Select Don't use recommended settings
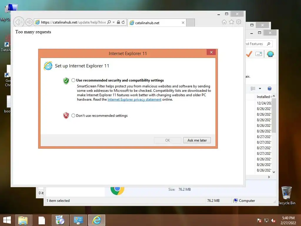 [73, 115]
